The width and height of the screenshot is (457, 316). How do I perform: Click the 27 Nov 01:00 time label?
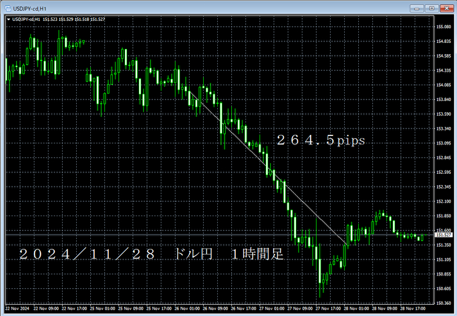[271, 309]
